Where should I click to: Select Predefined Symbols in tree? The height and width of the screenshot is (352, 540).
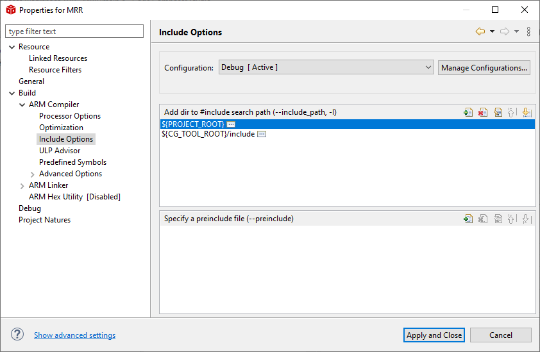click(72, 162)
